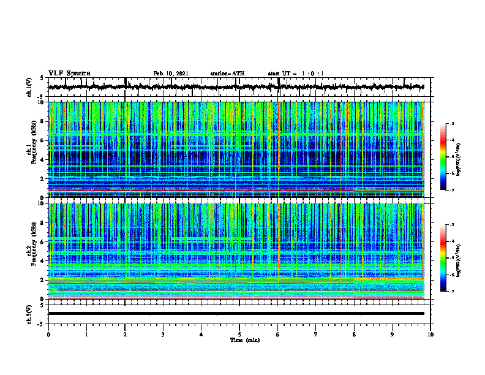Click the '-3' label on the ch.2 colorbar
Screen dimensions: 485x375
click(x=451, y=225)
